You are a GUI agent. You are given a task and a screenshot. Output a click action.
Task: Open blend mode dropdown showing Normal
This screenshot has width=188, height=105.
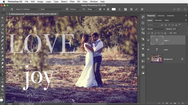coord(156,29)
